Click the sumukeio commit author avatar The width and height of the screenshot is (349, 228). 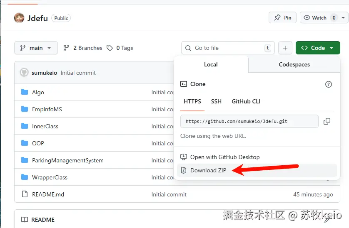24,72
